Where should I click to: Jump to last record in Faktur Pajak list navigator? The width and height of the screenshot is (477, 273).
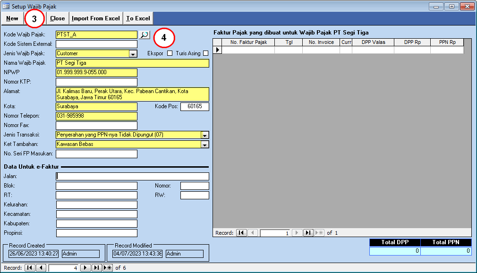click(308, 233)
